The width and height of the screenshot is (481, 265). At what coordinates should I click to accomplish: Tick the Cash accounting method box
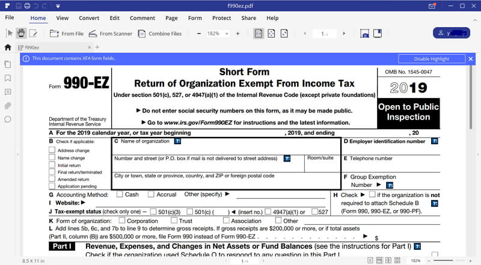(x=120, y=194)
